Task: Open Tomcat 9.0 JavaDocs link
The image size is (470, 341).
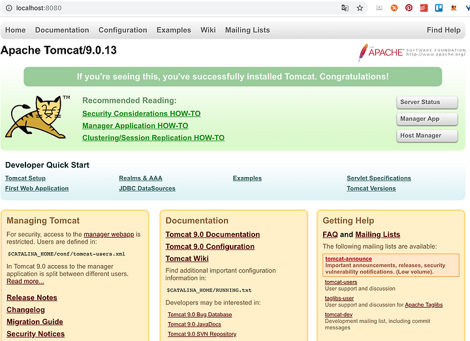Action: click(195, 324)
